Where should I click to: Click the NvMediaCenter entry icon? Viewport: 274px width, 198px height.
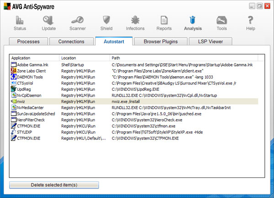pyautogui.click(x=13, y=107)
